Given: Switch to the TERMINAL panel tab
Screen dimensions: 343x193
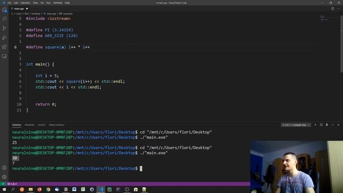Looking at the screenshot, I should (17, 125).
